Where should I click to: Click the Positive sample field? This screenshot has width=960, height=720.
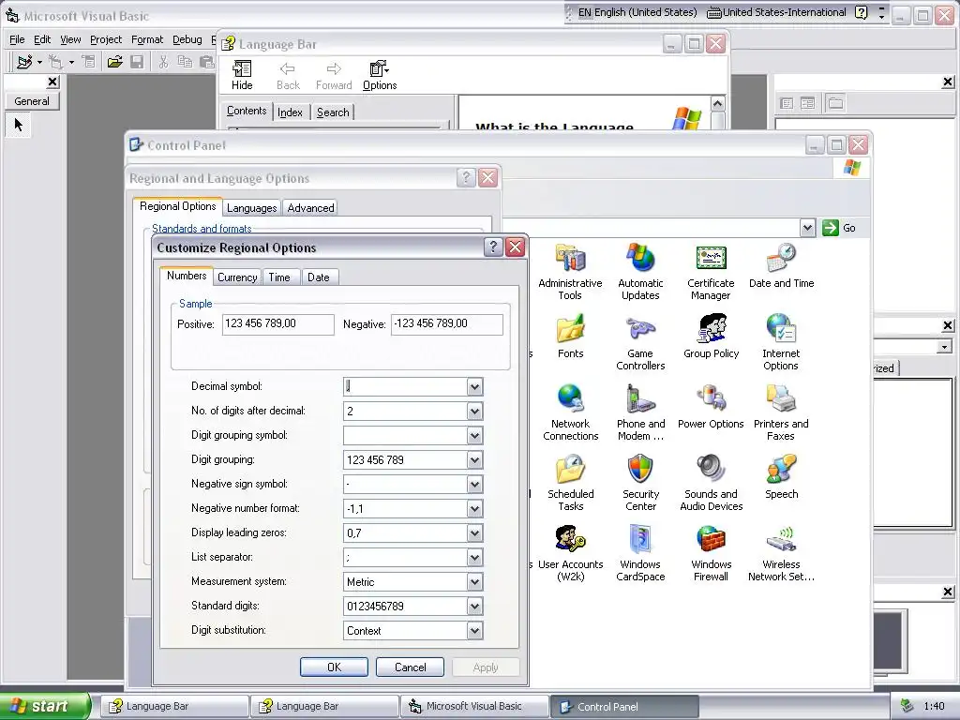277,324
